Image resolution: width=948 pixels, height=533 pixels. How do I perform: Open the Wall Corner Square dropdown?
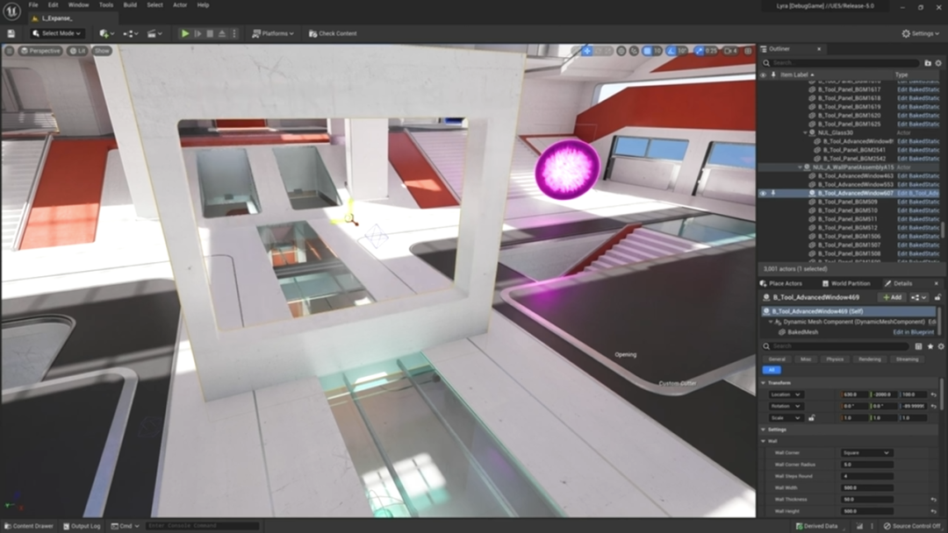(865, 453)
